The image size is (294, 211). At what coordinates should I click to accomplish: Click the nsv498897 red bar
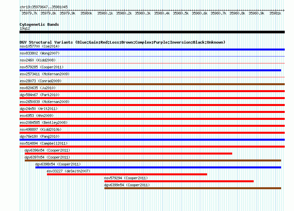[x=152, y=133]
